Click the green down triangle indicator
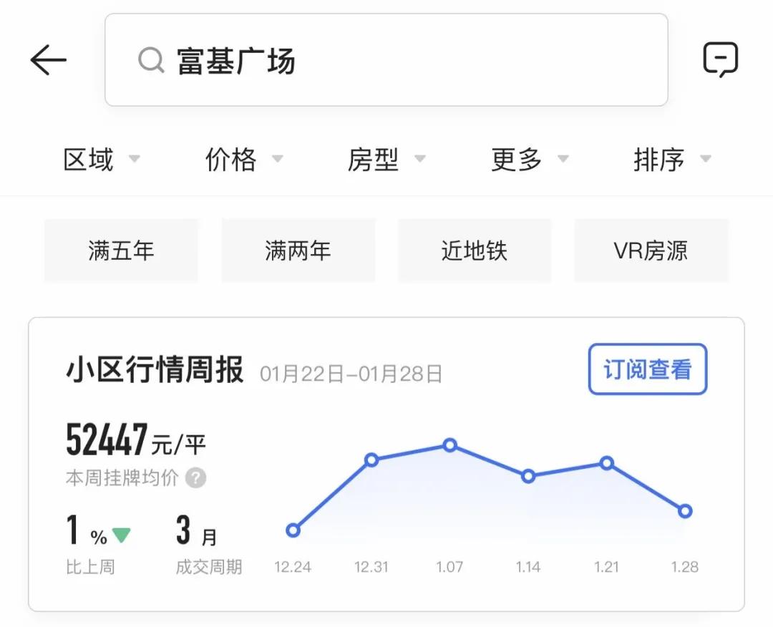Image resolution: width=773 pixels, height=627 pixels. tap(120, 533)
